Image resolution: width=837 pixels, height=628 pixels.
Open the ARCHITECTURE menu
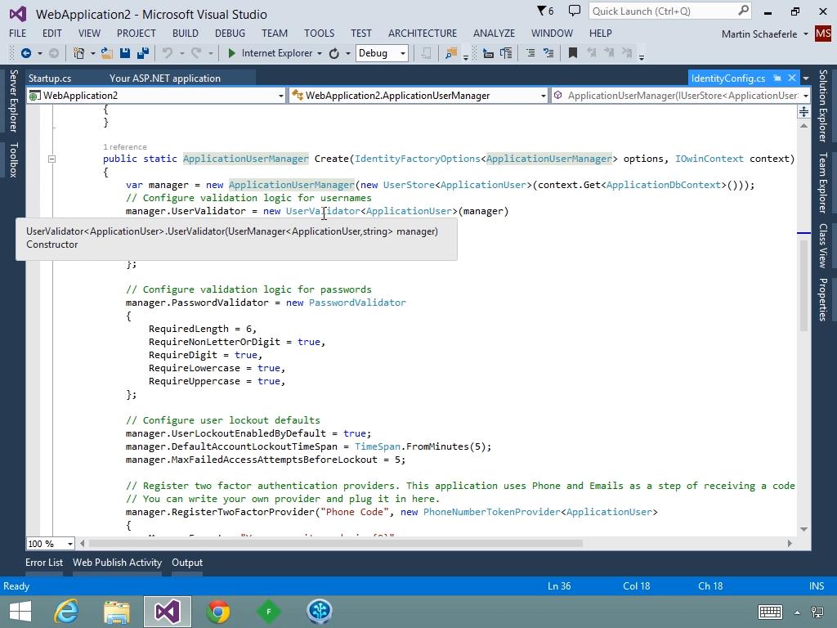[423, 33]
